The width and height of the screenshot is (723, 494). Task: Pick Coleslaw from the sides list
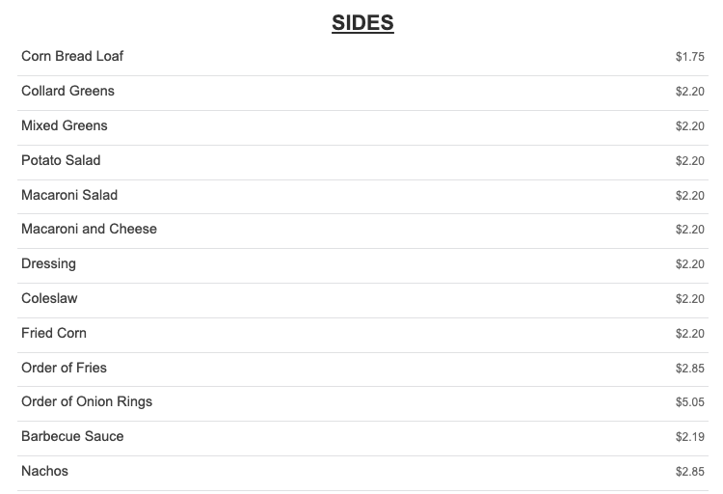[x=49, y=298]
